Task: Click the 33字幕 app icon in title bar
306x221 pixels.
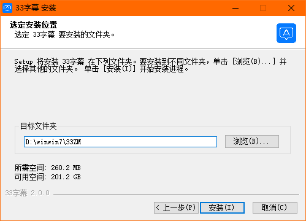Action: (x=7, y=8)
